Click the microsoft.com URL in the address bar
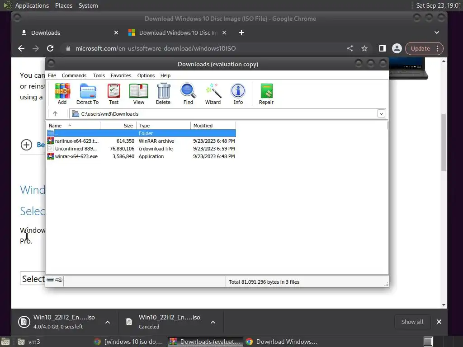The image size is (463, 347). tap(156, 48)
